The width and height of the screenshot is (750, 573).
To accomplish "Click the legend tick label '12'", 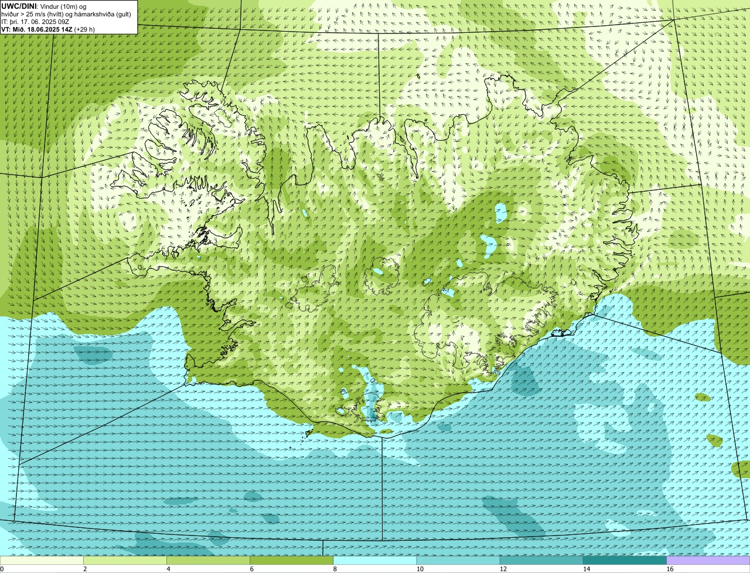I will click(x=503, y=569).
